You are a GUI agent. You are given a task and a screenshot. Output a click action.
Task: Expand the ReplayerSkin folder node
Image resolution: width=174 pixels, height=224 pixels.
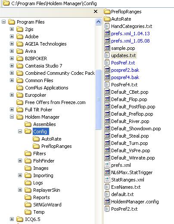click(x=20, y=190)
